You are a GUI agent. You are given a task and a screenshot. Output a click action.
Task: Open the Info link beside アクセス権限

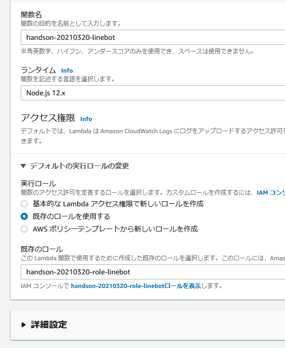pyautogui.click(x=86, y=119)
